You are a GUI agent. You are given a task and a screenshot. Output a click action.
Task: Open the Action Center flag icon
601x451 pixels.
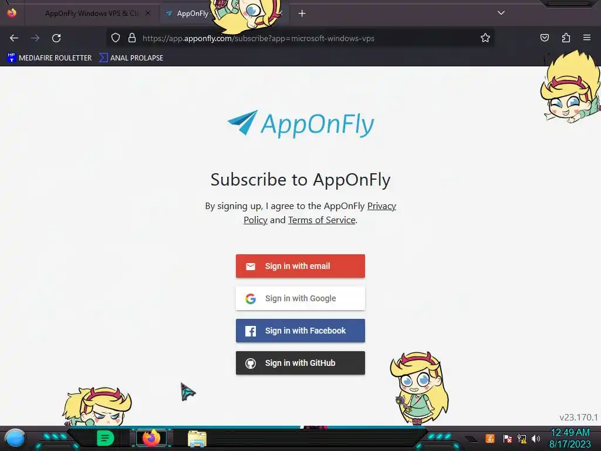coord(508,438)
